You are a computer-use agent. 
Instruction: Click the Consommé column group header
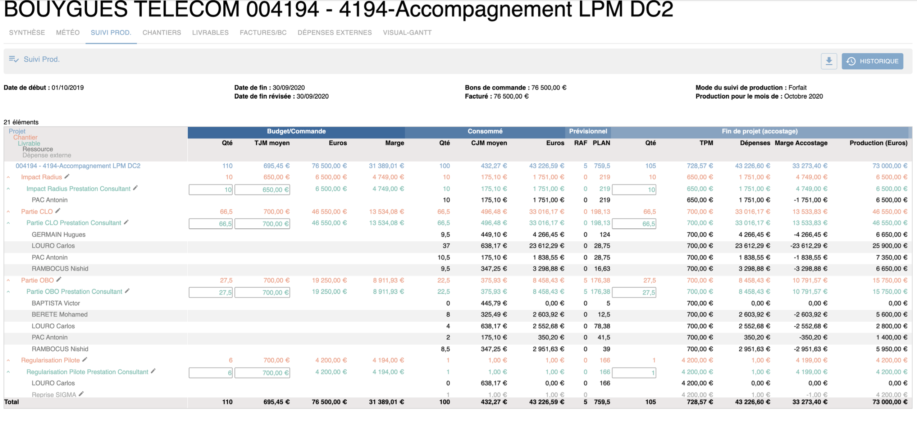click(x=485, y=132)
